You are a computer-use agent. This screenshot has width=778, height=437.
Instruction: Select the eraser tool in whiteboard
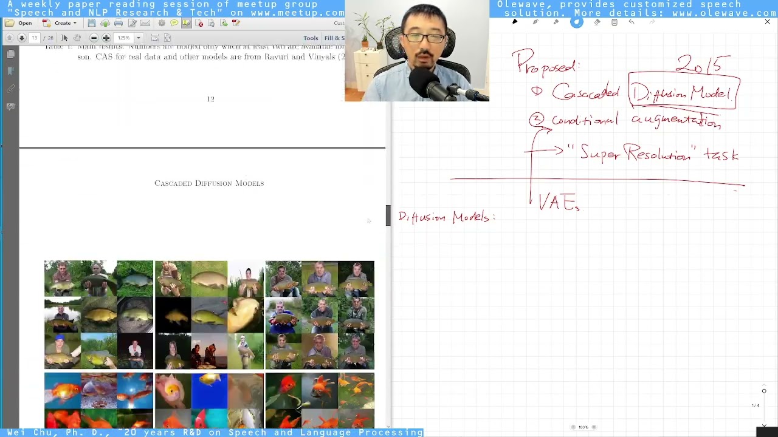point(597,22)
